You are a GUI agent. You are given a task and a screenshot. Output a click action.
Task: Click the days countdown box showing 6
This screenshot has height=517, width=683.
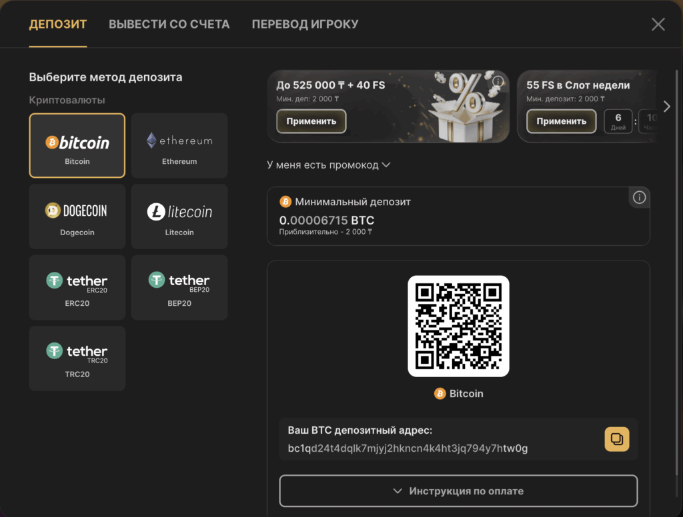coord(618,121)
